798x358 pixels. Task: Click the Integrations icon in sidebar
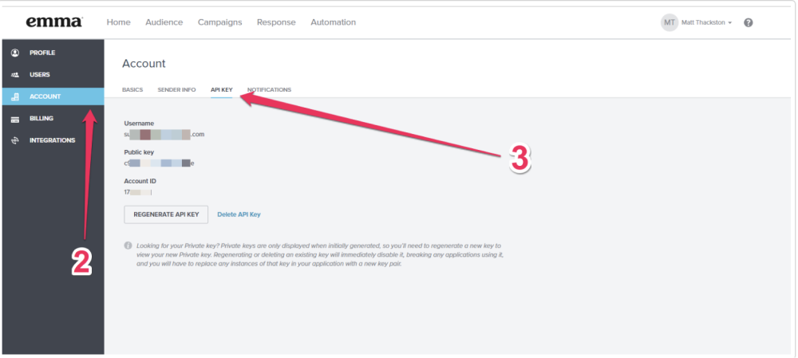coord(14,140)
